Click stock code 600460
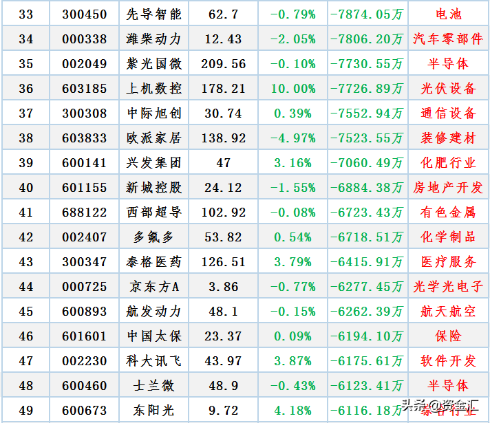490x423 pixels. pos(85,386)
